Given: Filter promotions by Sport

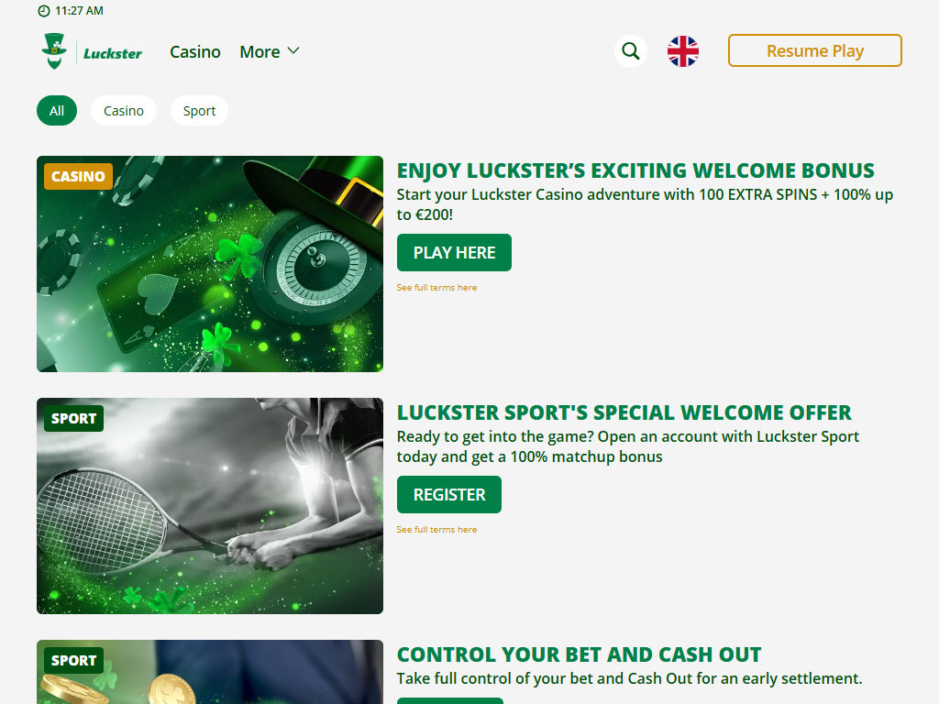Looking at the screenshot, I should pyautogui.click(x=199, y=111).
